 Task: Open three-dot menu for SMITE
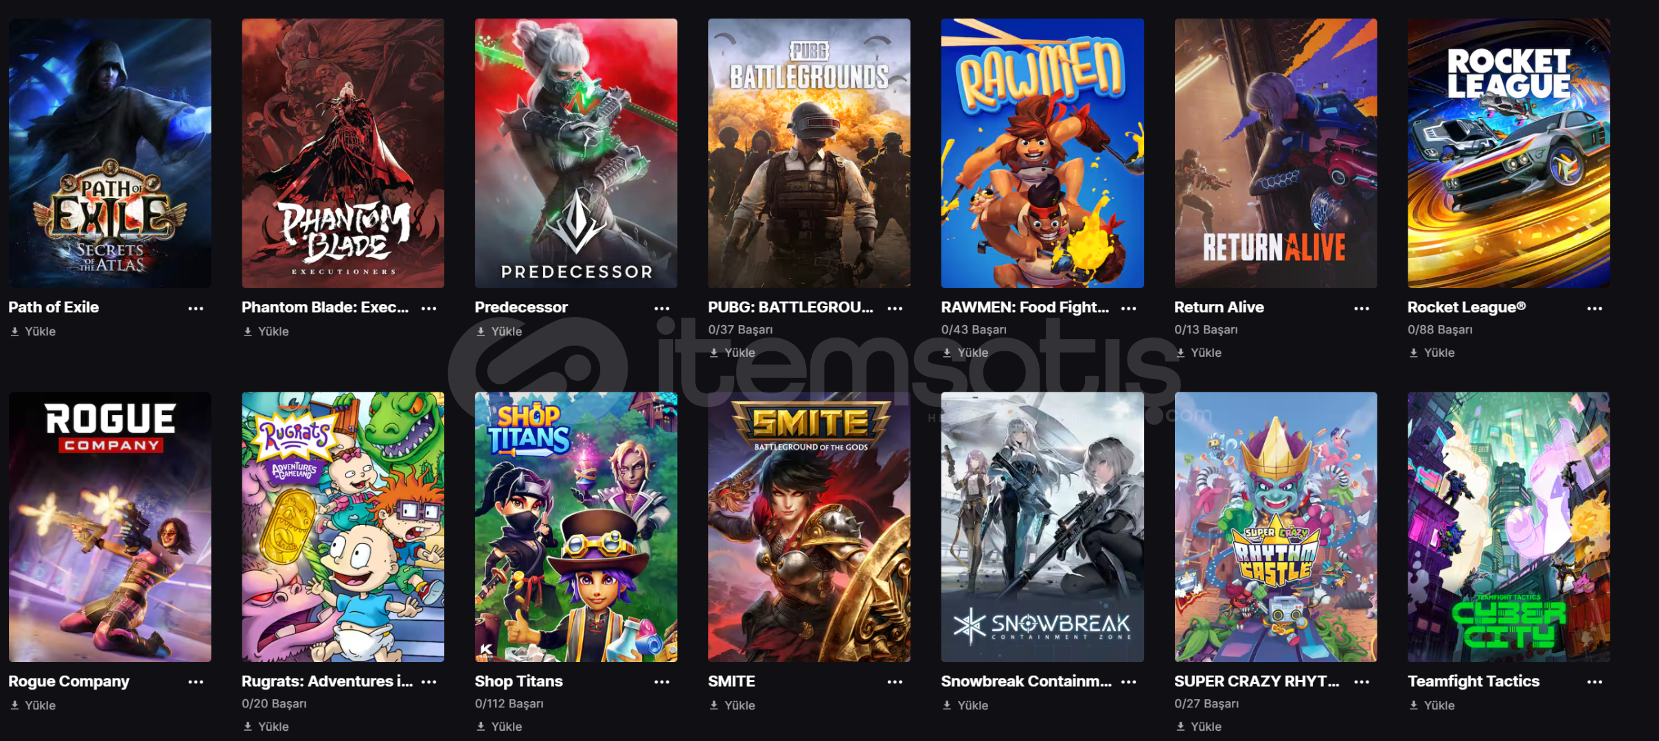[x=895, y=682]
